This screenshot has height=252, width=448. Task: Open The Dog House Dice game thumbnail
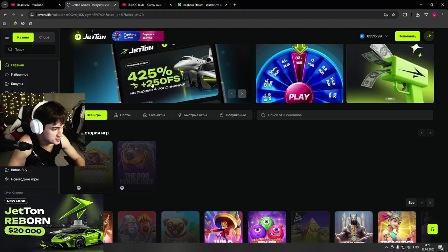click(137, 166)
